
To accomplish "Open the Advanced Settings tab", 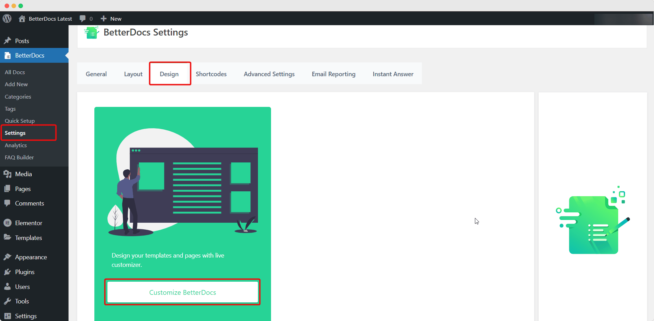I will (269, 74).
